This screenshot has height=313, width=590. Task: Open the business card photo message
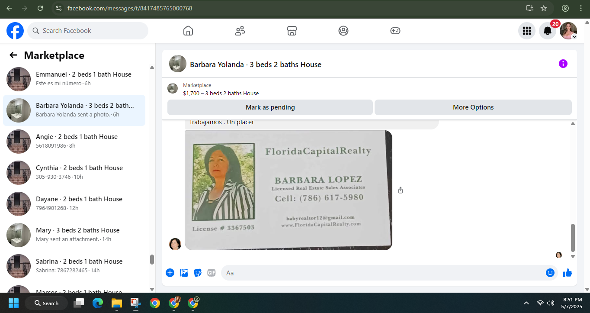[289, 190]
